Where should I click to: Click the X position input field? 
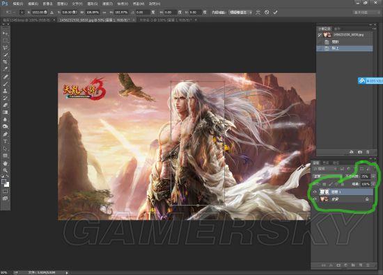coord(39,12)
